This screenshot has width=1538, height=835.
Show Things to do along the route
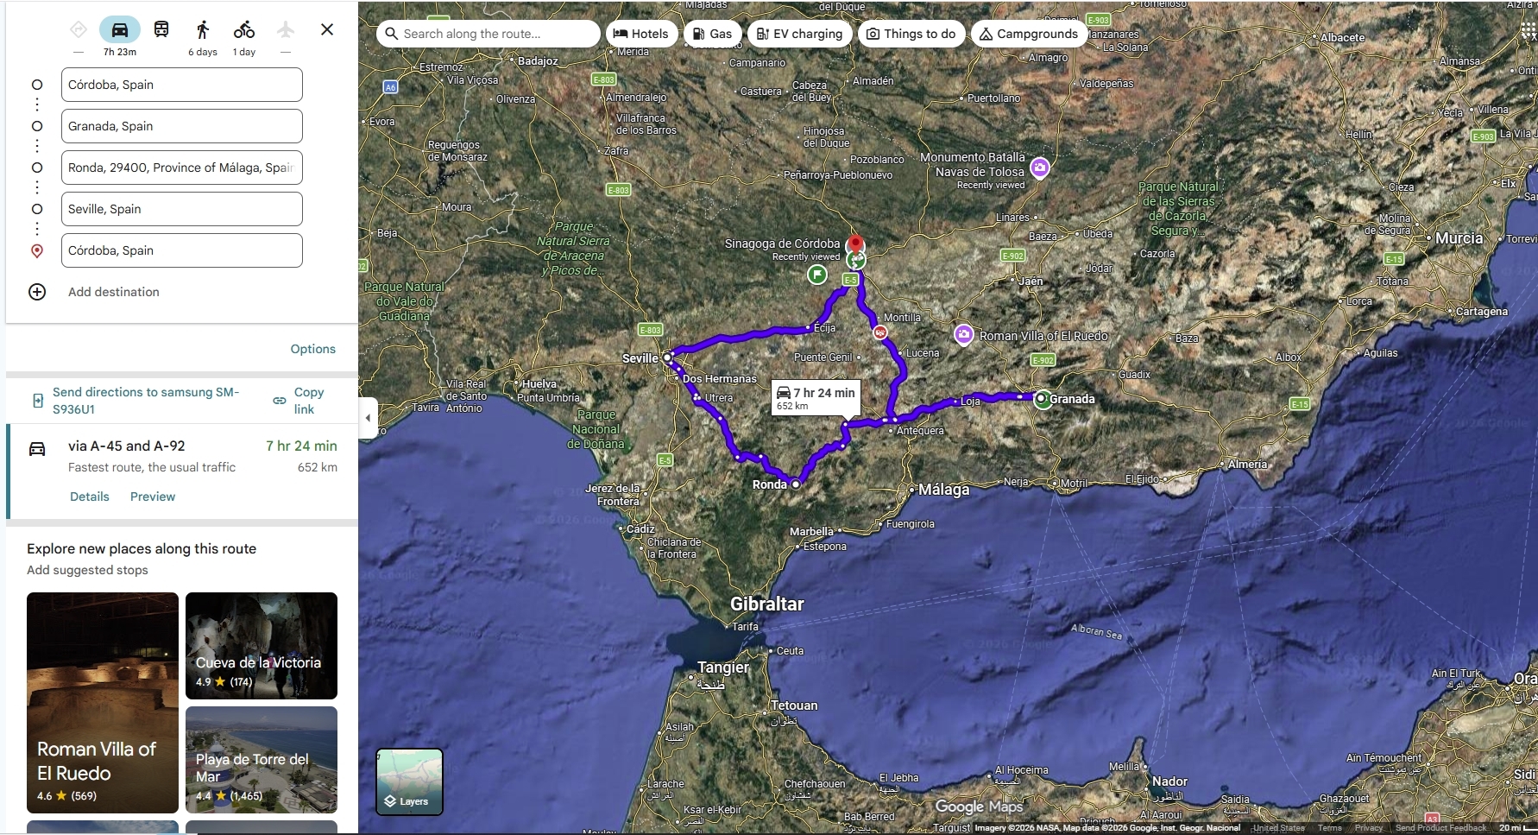tap(911, 34)
